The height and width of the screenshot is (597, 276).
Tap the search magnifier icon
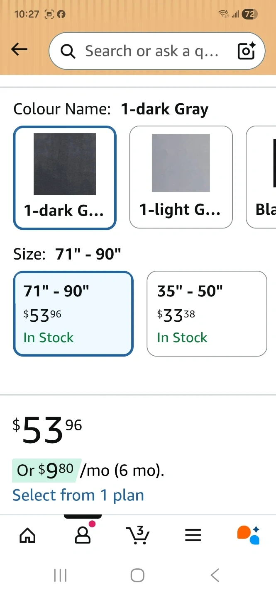[68, 51]
